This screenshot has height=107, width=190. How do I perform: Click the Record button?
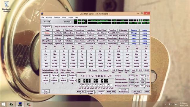click(47, 22)
